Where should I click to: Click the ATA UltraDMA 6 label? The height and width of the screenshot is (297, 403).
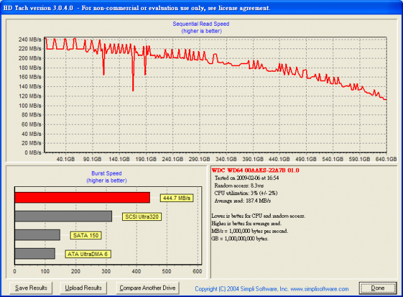coord(88,254)
